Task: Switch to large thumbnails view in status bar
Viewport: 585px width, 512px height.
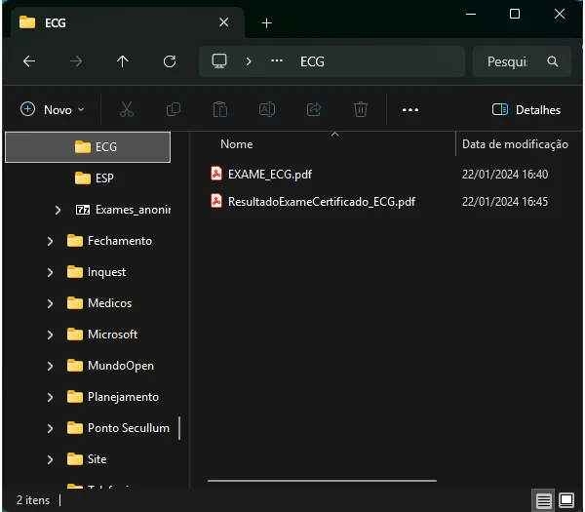Action: pos(566,500)
